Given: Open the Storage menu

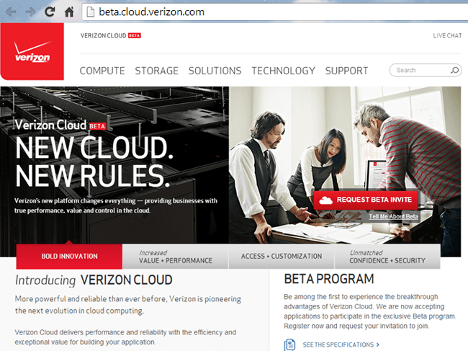Looking at the screenshot, I should (157, 71).
